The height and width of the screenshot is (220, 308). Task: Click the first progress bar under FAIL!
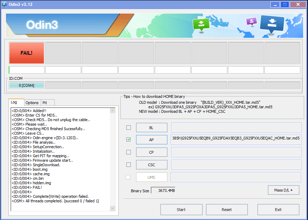point(26,70)
